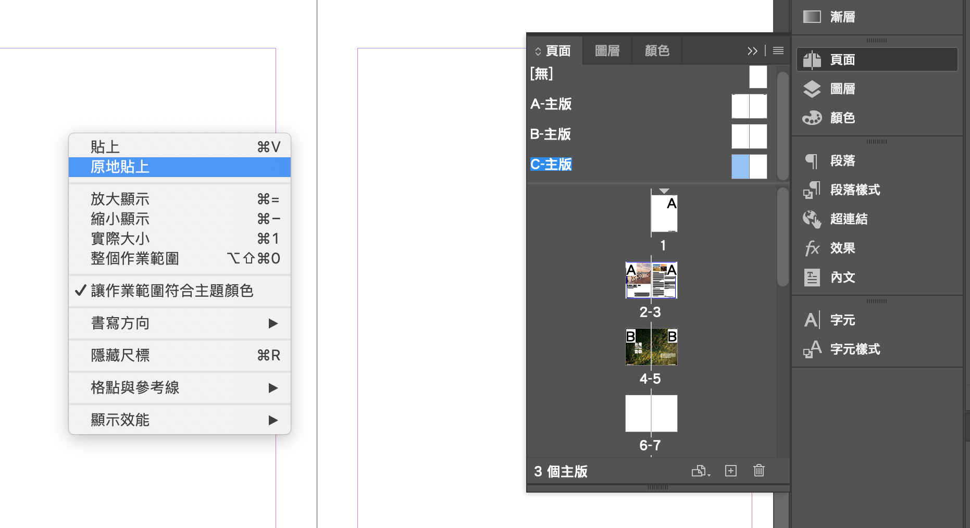Open the Gradient panel from the dock

click(x=812, y=17)
